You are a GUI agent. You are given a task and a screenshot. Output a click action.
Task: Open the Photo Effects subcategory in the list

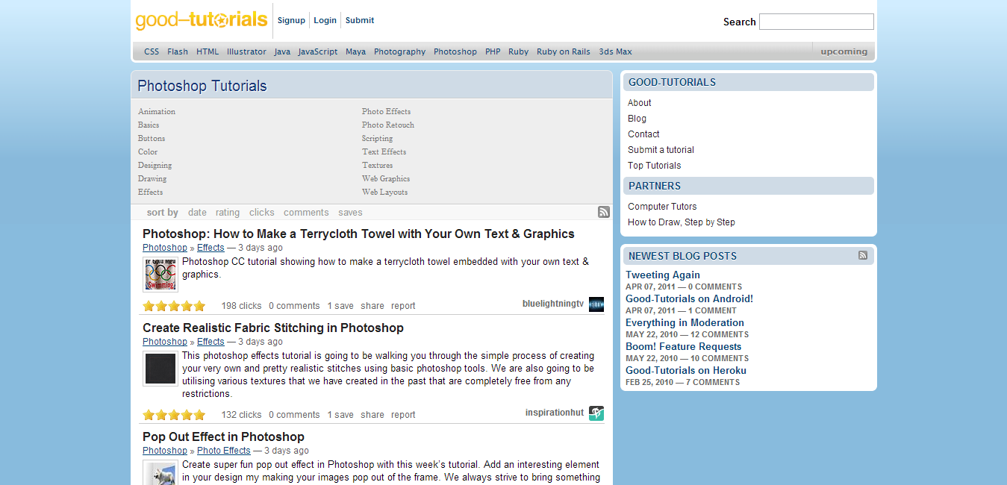pyautogui.click(x=386, y=111)
